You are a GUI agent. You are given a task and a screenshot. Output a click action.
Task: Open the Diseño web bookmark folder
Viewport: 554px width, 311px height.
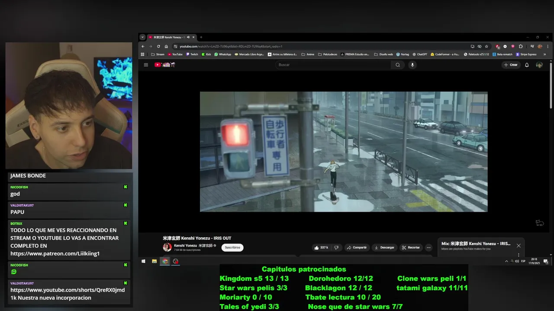coord(383,54)
